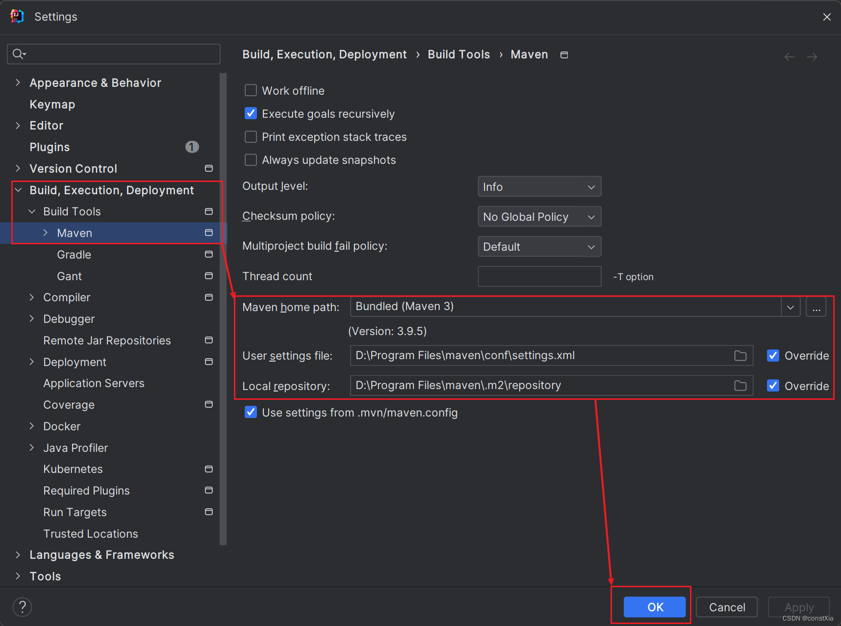The image size is (841, 626).
Task: Expand the Appearance & Behavior section
Action: [x=18, y=82]
